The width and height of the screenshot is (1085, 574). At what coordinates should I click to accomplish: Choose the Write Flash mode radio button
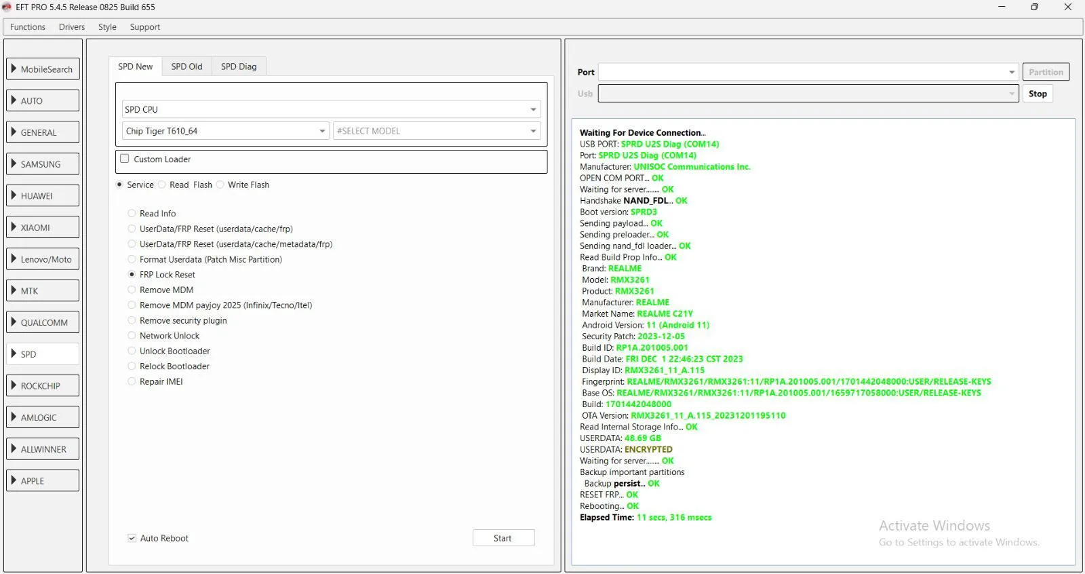[220, 185]
